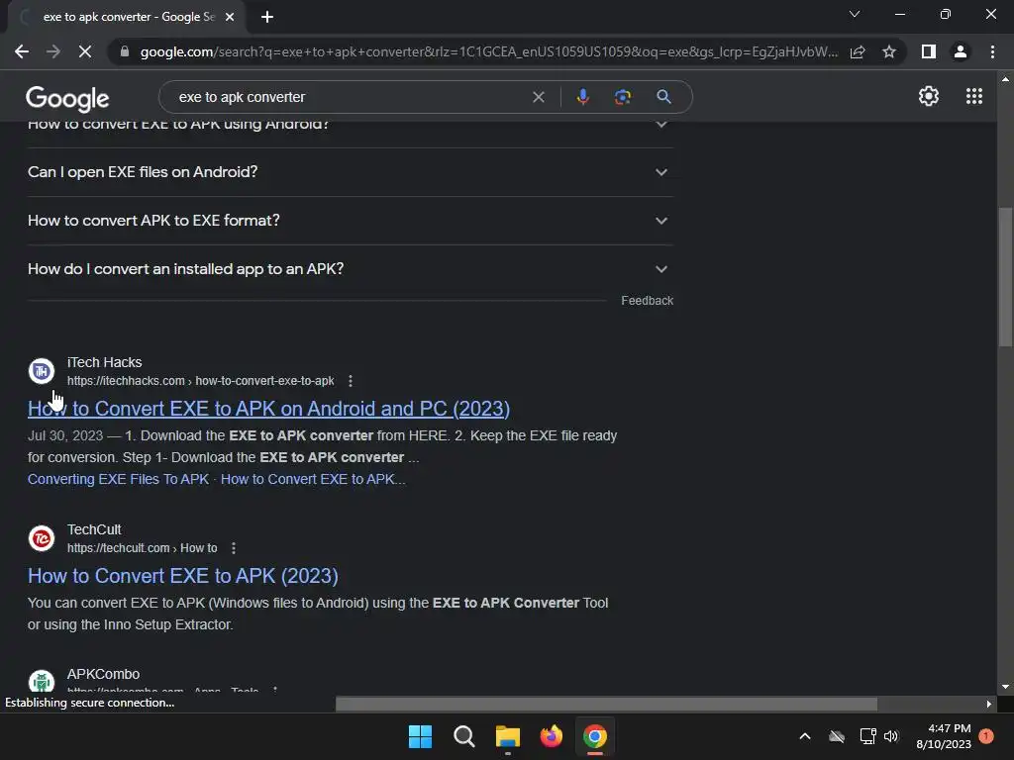Open Chrome profile menu

(x=961, y=51)
